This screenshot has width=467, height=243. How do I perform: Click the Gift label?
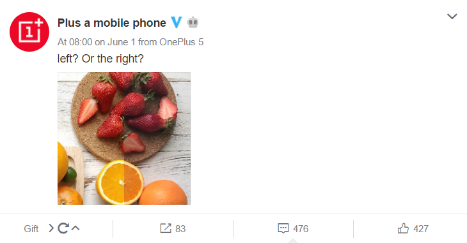pyautogui.click(x=31, y=229)
